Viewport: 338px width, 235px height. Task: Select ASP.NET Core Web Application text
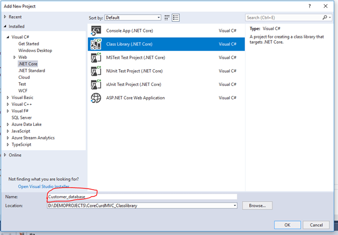click(135, 98)
